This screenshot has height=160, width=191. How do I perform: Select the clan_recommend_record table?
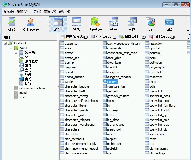coord(81,148)
